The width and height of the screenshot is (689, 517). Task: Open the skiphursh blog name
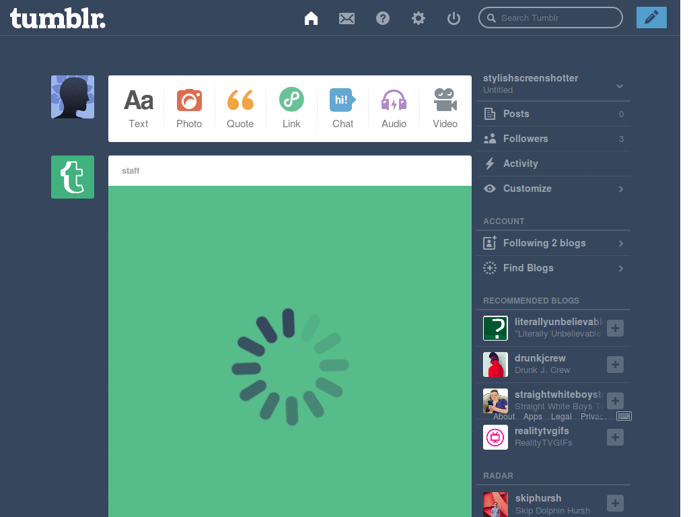[x=538, y=498]
